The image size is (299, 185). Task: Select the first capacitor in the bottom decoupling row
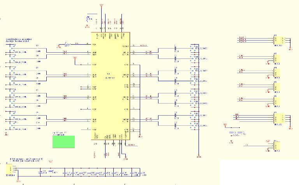[43, 172]
